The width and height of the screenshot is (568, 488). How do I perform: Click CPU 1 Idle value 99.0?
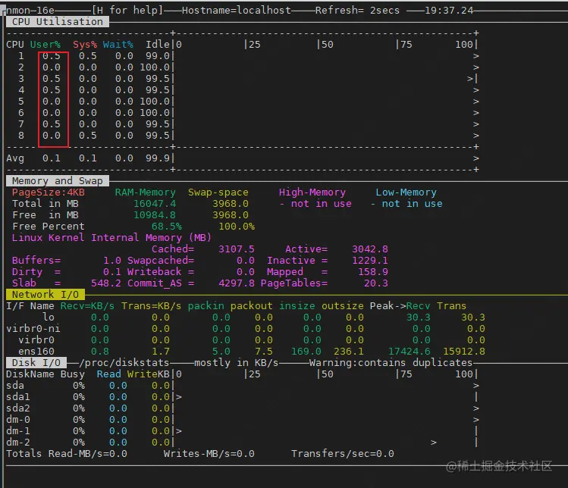pyautogui.click(x=158, y=56)
